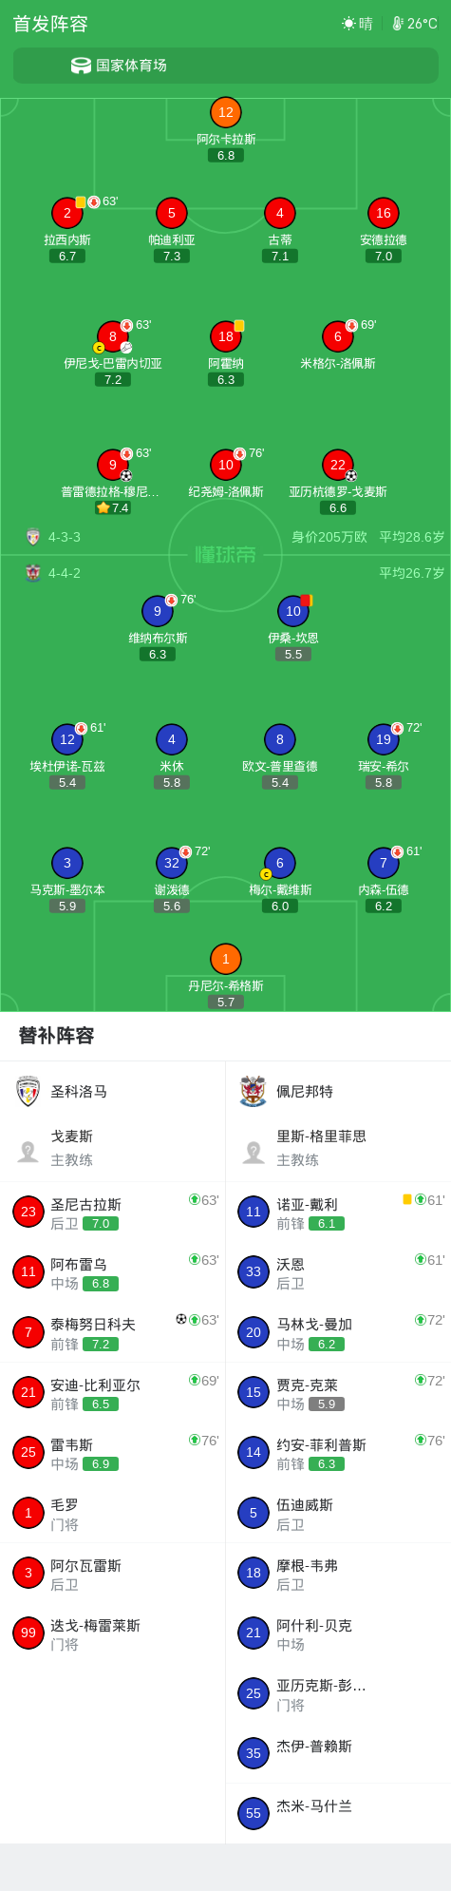Tap the sunny weather icon
The image size is (451, 1891).
pos(348,24)
